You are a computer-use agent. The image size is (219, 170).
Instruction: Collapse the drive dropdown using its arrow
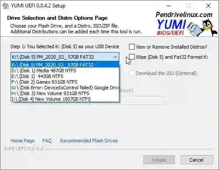pos(115,57)
